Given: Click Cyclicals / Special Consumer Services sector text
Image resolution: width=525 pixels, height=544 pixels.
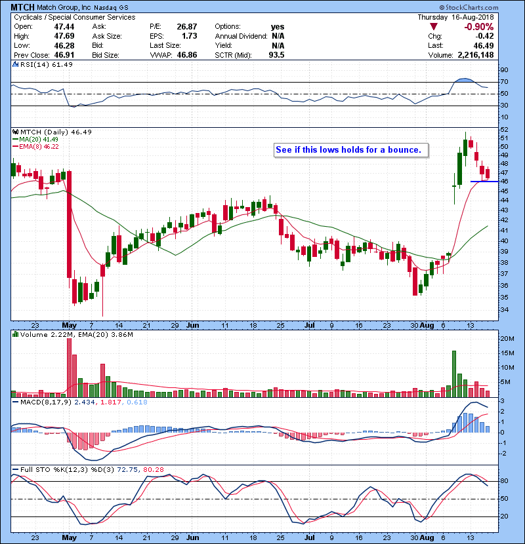Looking at the screenshot, I should [75, 17].
